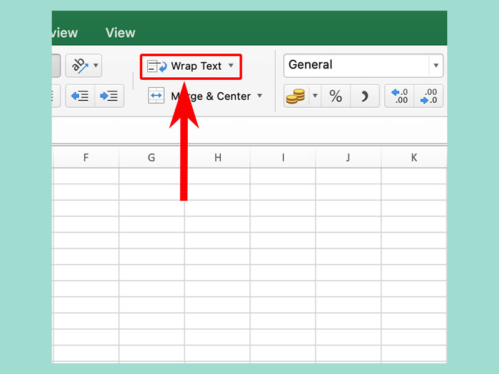Select the first cell under column H

(x=217, y=176)
